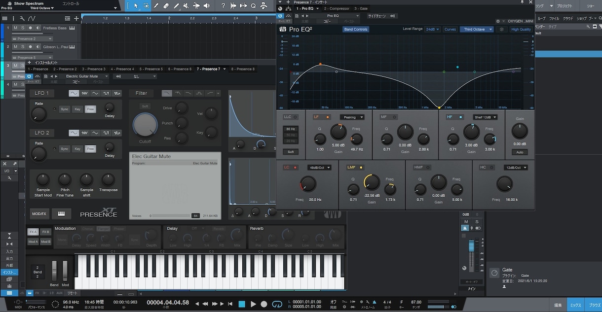Click the Band Controls button
602x312 pixels.
tap(356, 30)
